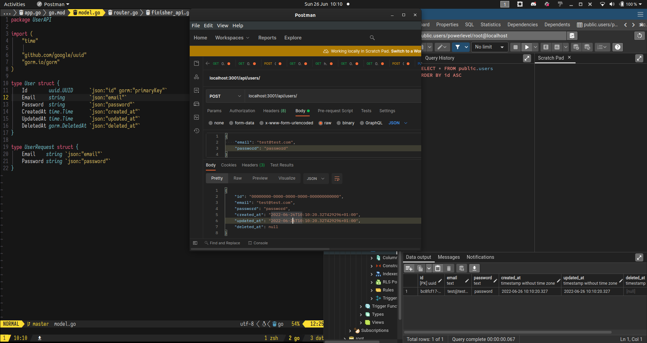Click the wrap lines icon in response toolbar
The height and width of the screenshot is (343, 647).
pyautogui.click(x=337, y=179)
